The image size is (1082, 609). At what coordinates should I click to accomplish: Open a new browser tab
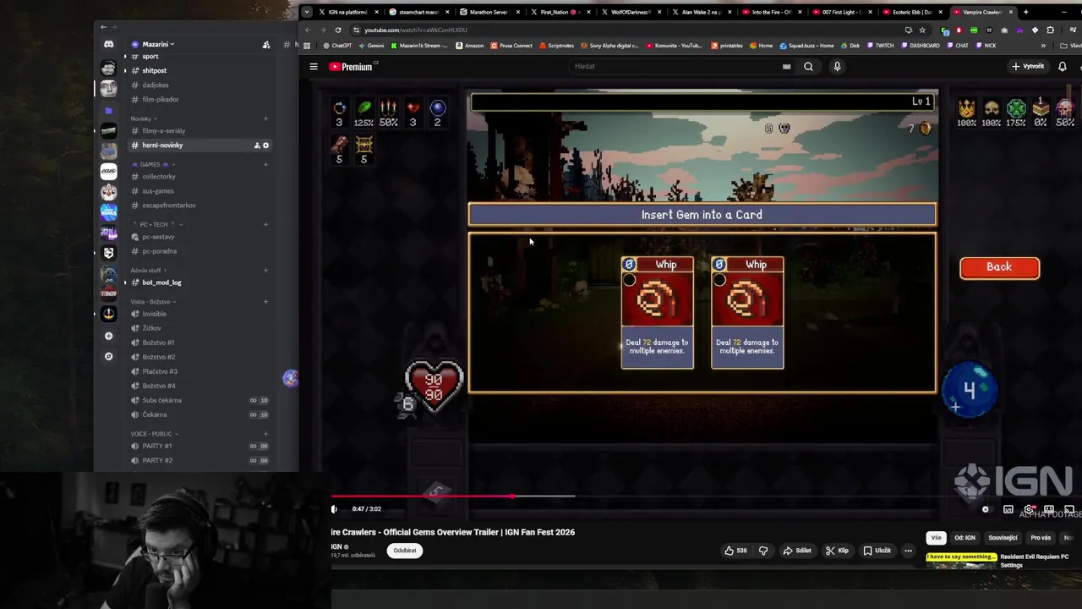pyautogui.click(x=1025, y=12)
